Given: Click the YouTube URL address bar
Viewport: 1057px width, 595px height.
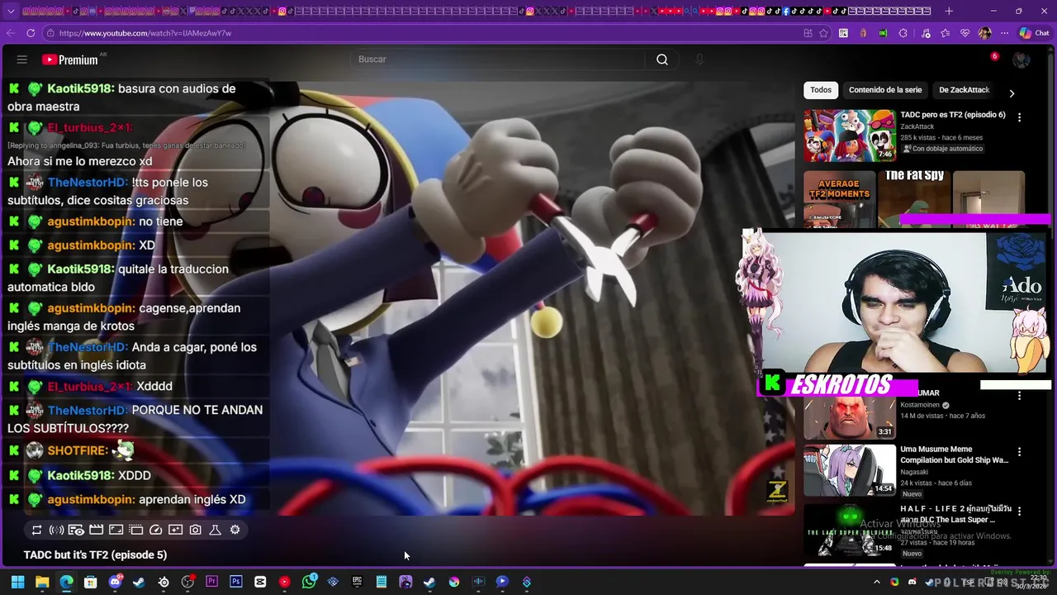Looking at the screenshot, I should pos(421,33).
